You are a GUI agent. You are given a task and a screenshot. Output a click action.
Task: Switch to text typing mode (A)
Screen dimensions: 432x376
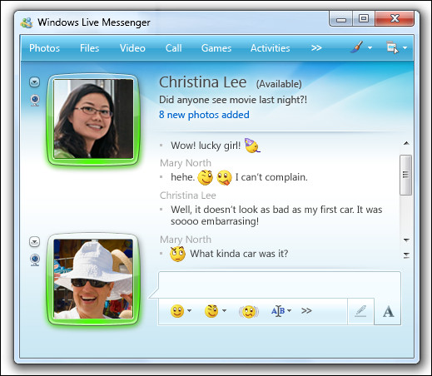tap(388, 311)
